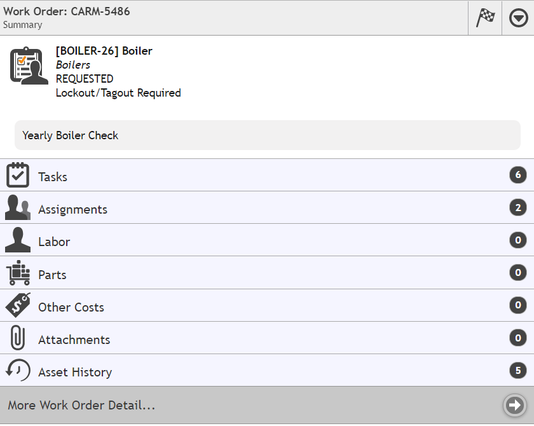Open the Tasks list row
Image resolution: width=534 pixels, height=426 pixels.
click(254, 176)
